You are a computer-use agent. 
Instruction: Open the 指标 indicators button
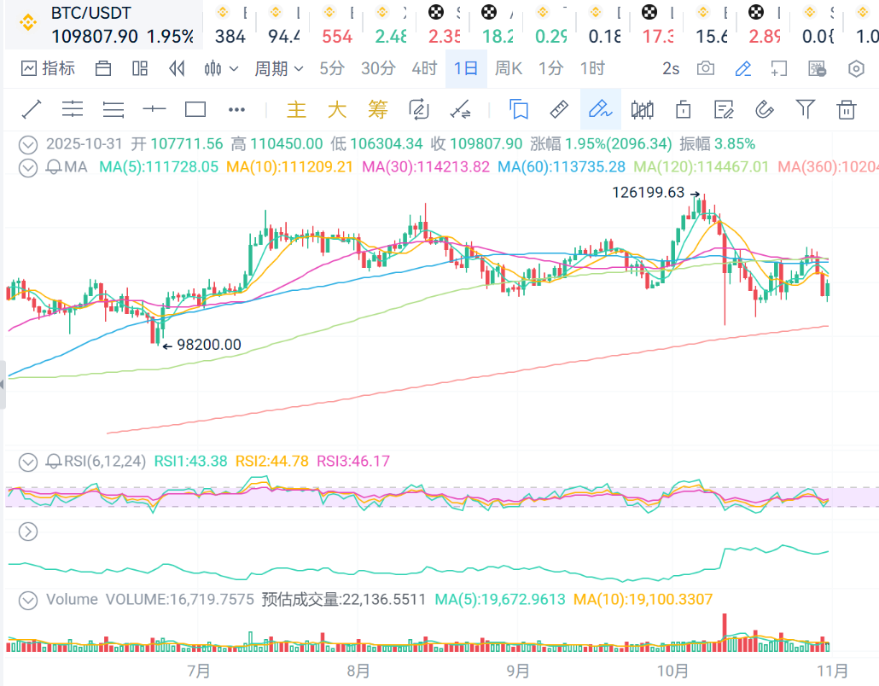click(49, 68)
